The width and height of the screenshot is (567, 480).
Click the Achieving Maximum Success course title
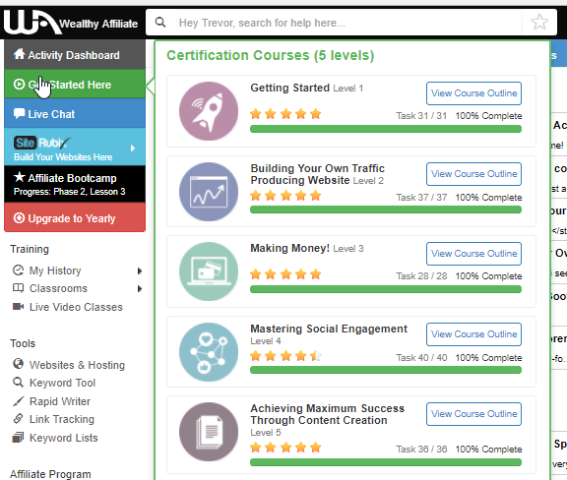327,414
